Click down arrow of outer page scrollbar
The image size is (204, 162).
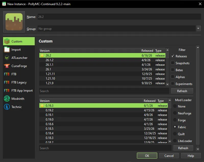pos(198,149)
